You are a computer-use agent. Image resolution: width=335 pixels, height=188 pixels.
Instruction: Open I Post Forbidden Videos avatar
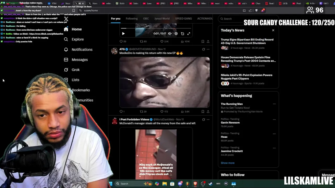[x=114, y=121]
